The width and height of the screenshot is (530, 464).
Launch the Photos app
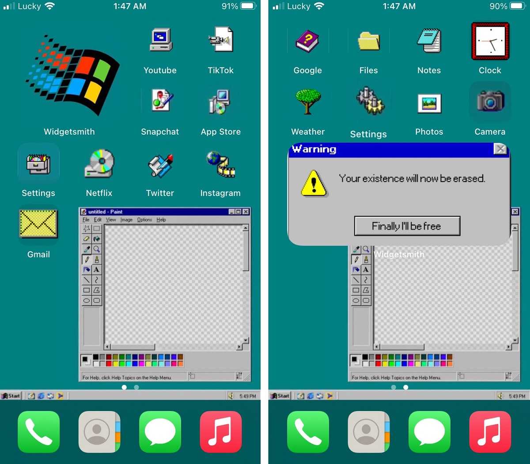(x=429, y=102)
